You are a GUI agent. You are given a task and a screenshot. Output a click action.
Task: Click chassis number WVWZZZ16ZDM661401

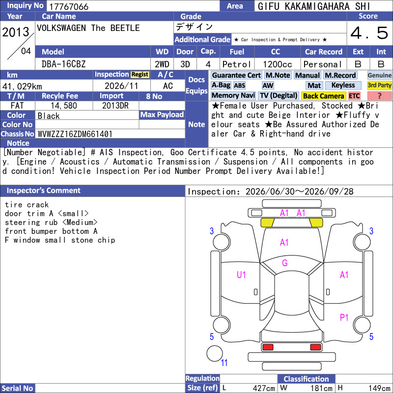click(x=75, y=134)
